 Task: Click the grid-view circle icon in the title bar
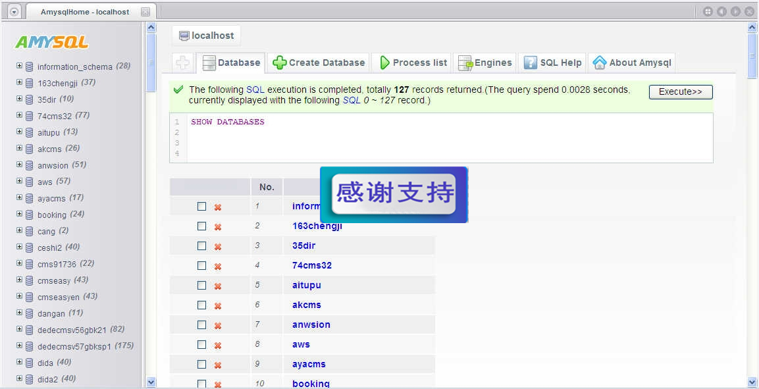coord(708,12)
